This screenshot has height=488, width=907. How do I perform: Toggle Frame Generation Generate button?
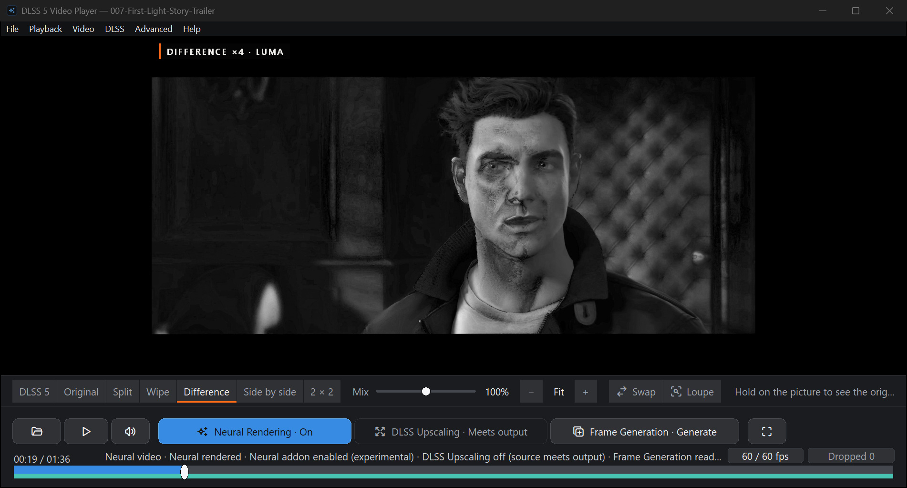coord(645,431)
